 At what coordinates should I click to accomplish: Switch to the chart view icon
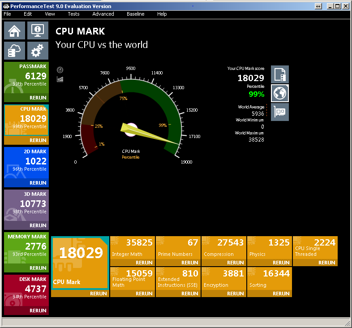point(60,79)
